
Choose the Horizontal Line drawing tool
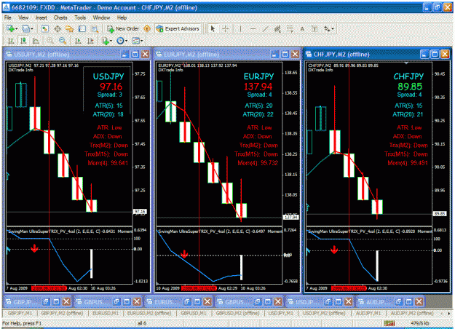253,28
